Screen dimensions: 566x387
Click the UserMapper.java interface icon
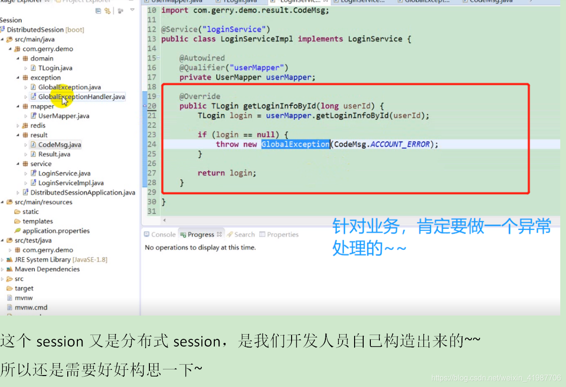(33, 116)
